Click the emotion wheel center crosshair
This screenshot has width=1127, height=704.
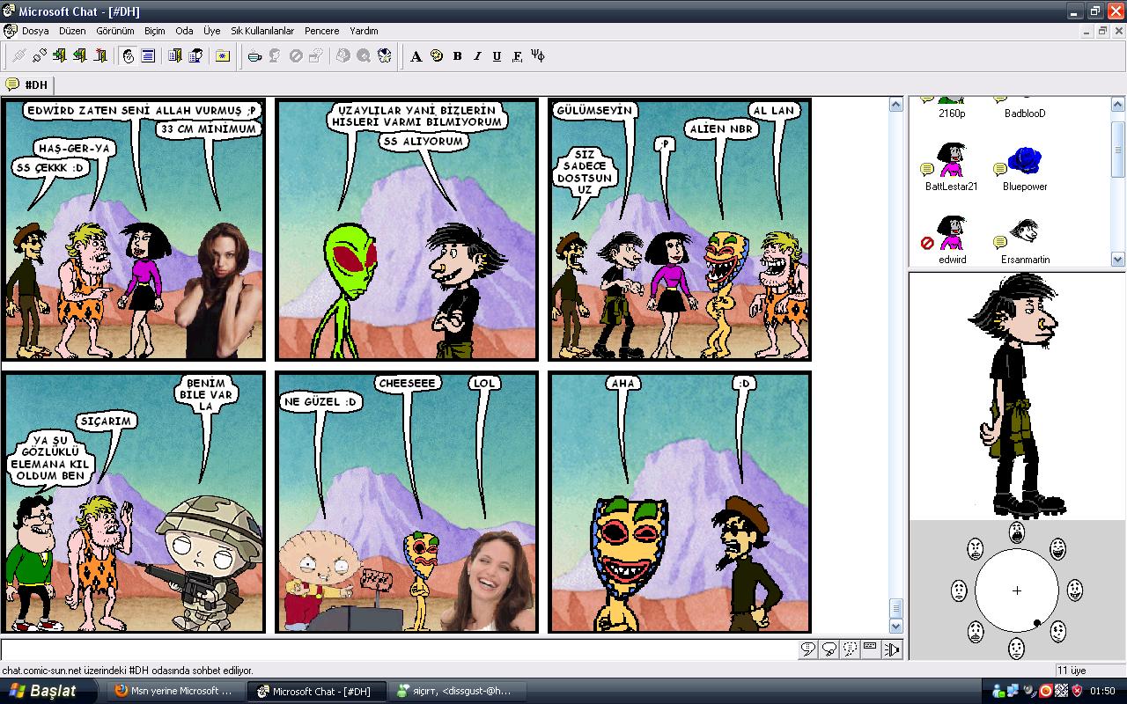pyautogui.click(x=1017, y=590)
